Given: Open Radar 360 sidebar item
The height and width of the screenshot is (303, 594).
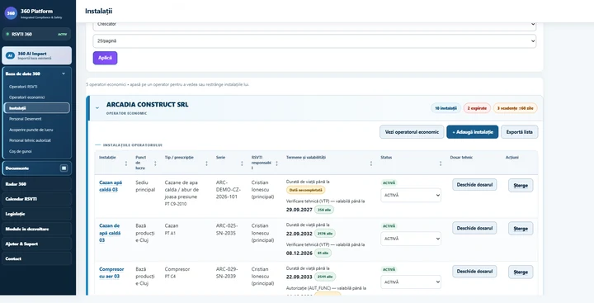Looking at the screenshot, I should (x=37, y=184).
